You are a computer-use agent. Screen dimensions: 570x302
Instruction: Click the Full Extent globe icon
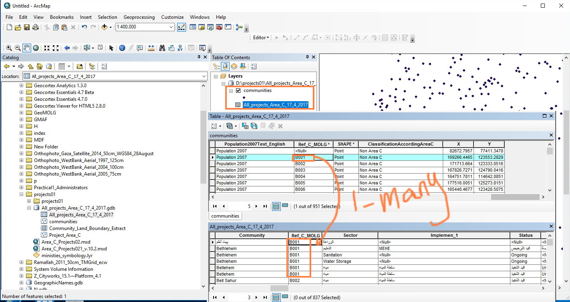[x=36, y=48]
